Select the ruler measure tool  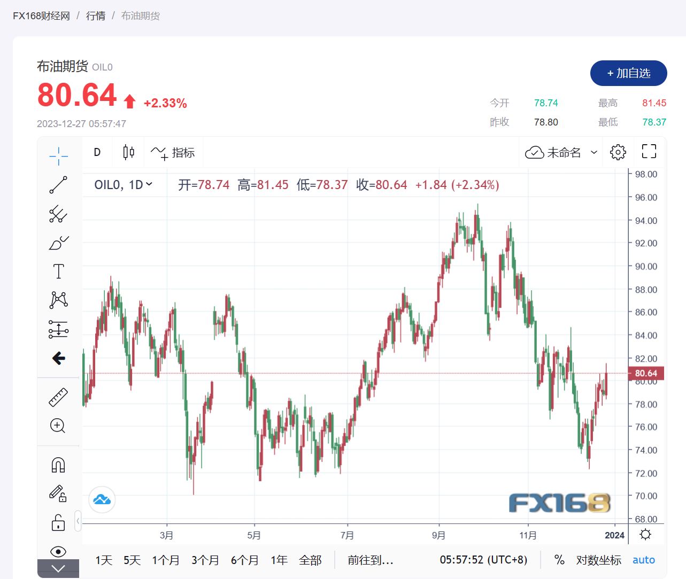pyautogui.click(x=58, y=397)
